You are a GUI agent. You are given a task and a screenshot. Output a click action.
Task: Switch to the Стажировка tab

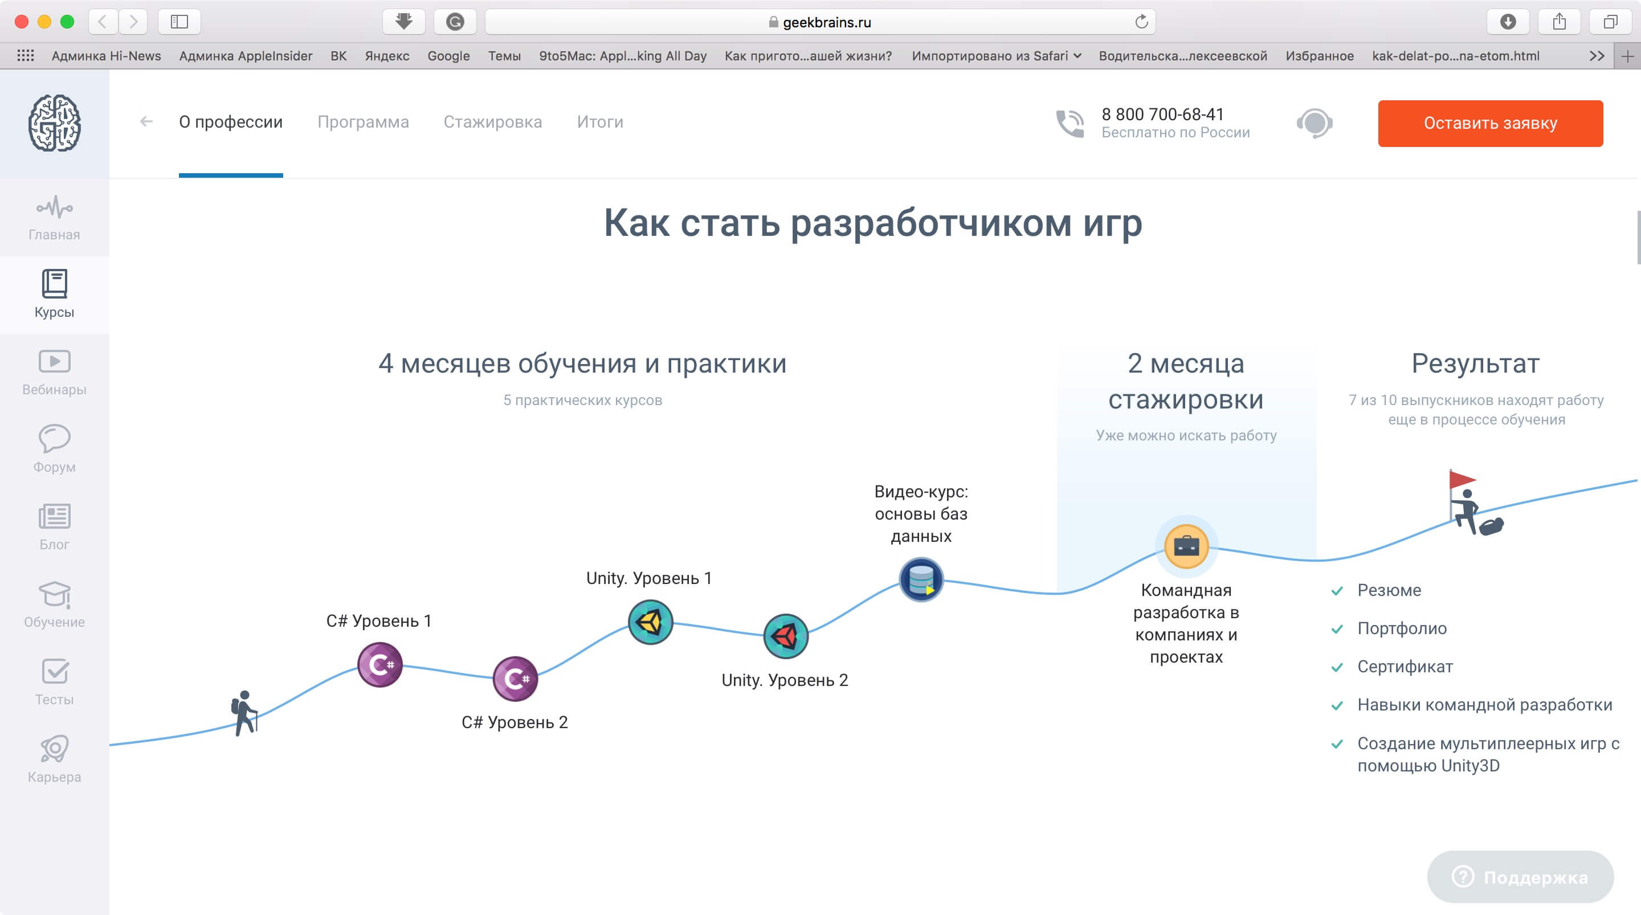[493, 122]
